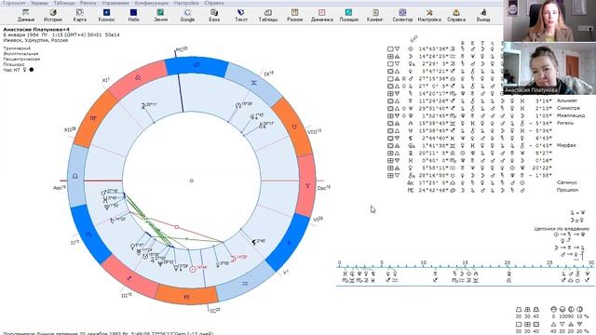The height and width of the screenshot is (335, 596).
Task: Click the chart title Анастасия Платунова+4
Action: pos(36,29)
